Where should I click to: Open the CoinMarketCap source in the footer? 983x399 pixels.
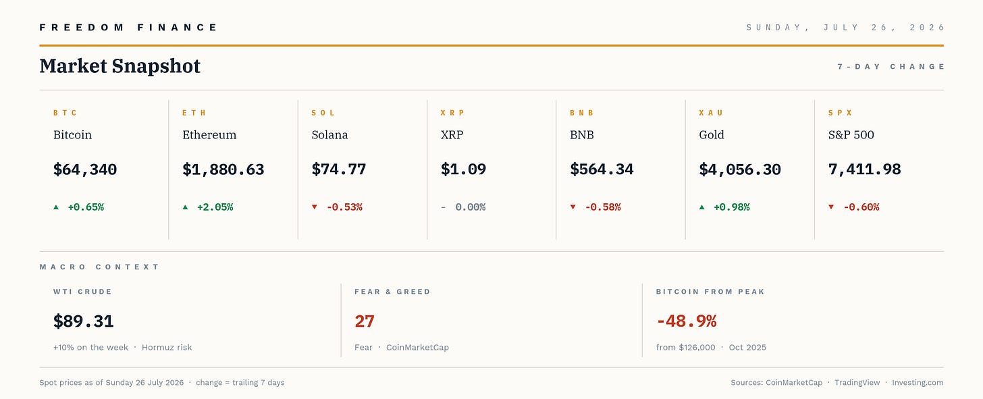(794, 383)
